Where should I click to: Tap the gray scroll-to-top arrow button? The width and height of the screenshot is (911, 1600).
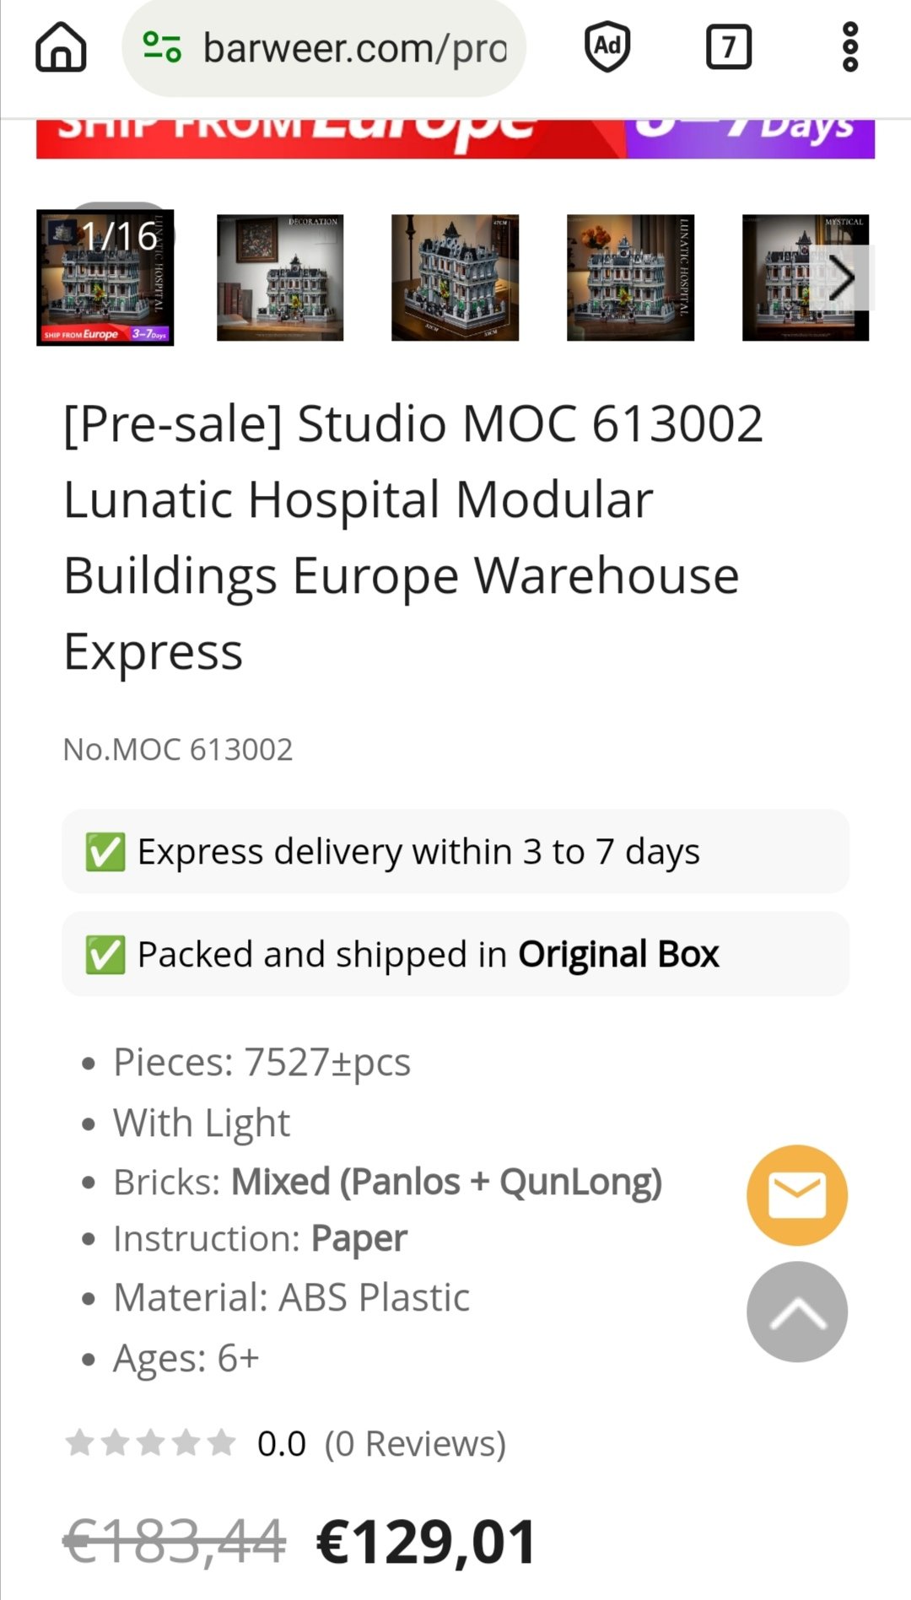click(796, 1312)
